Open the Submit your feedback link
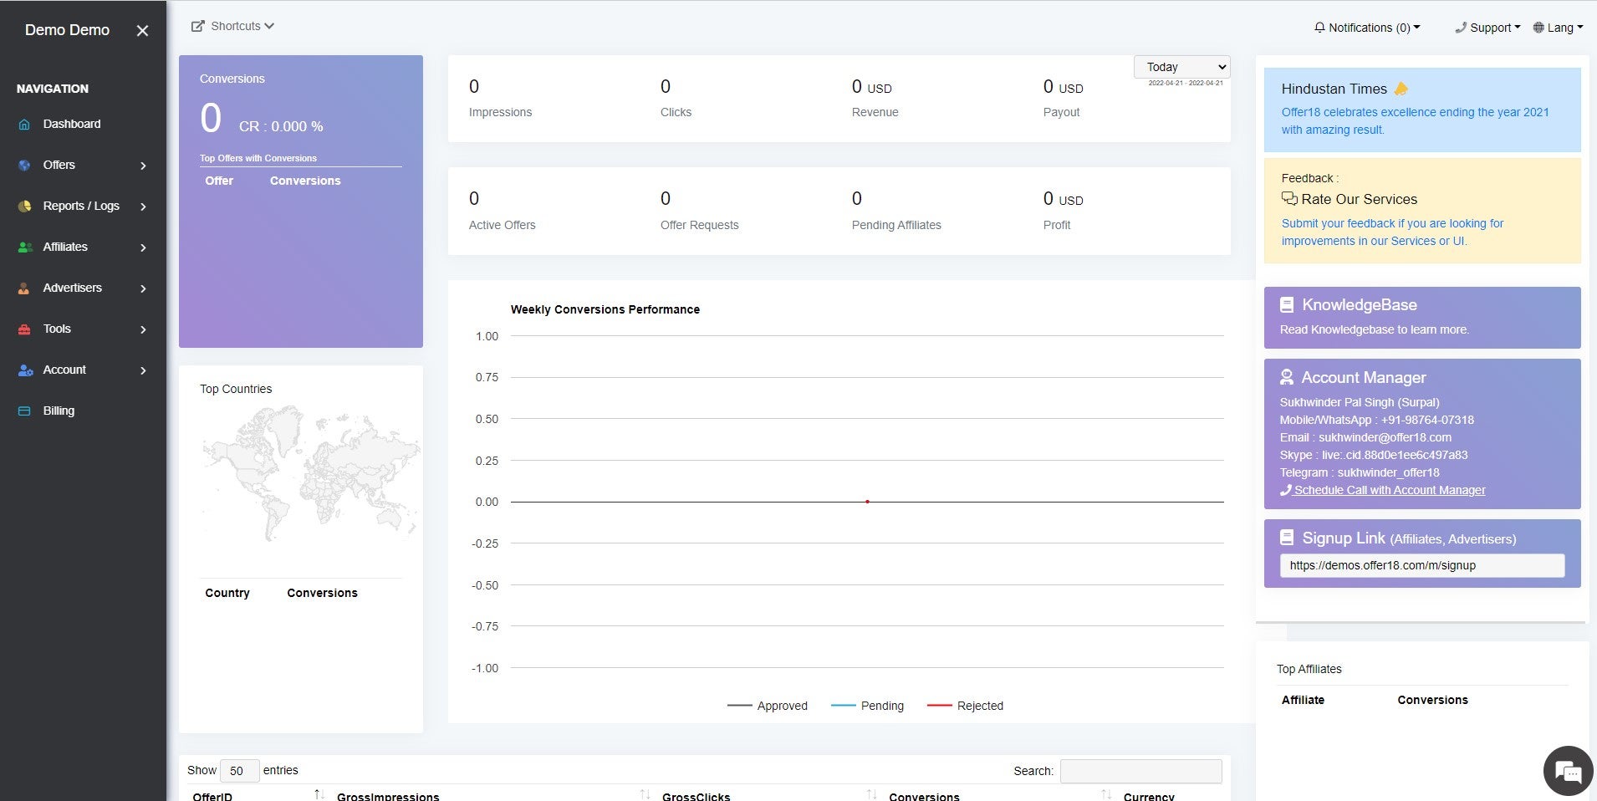The height and width of the screenshot is (801, 1597). pyautogui.click(x=1392, y=232)
